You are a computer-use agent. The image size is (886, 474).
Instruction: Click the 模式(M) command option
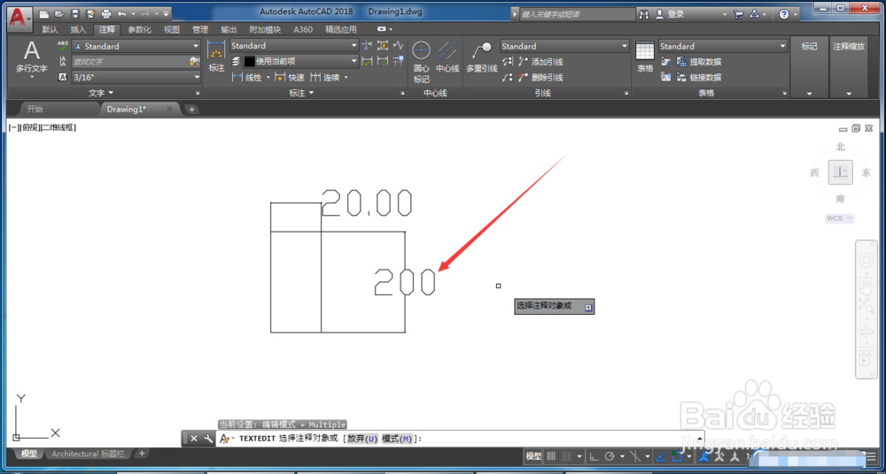397,439
